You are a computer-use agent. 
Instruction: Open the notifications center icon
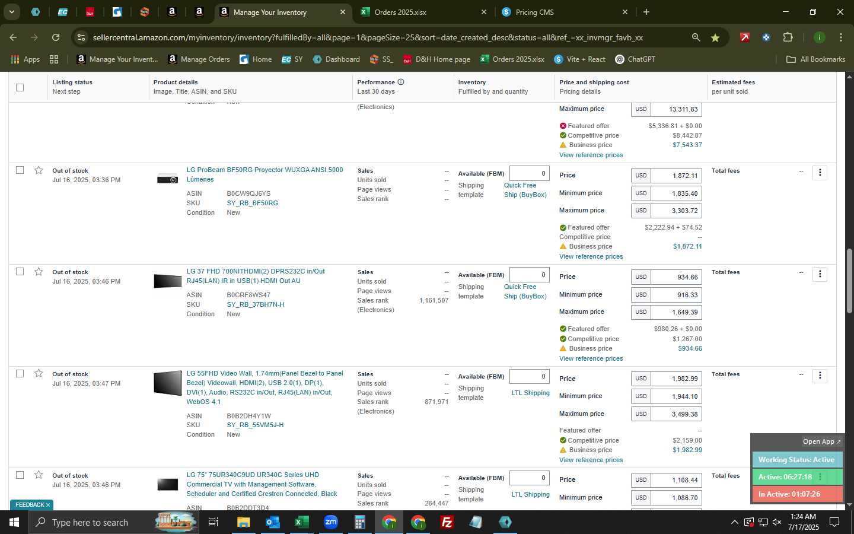(834, 522)
